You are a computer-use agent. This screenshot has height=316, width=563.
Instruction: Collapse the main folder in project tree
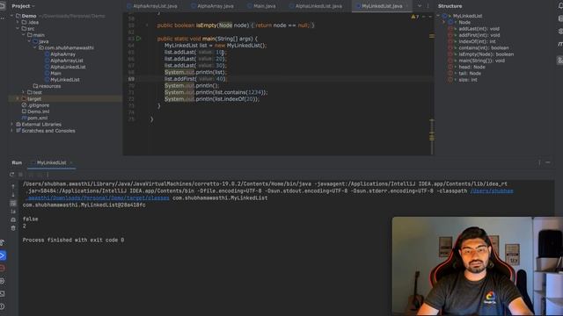point(24,35)
